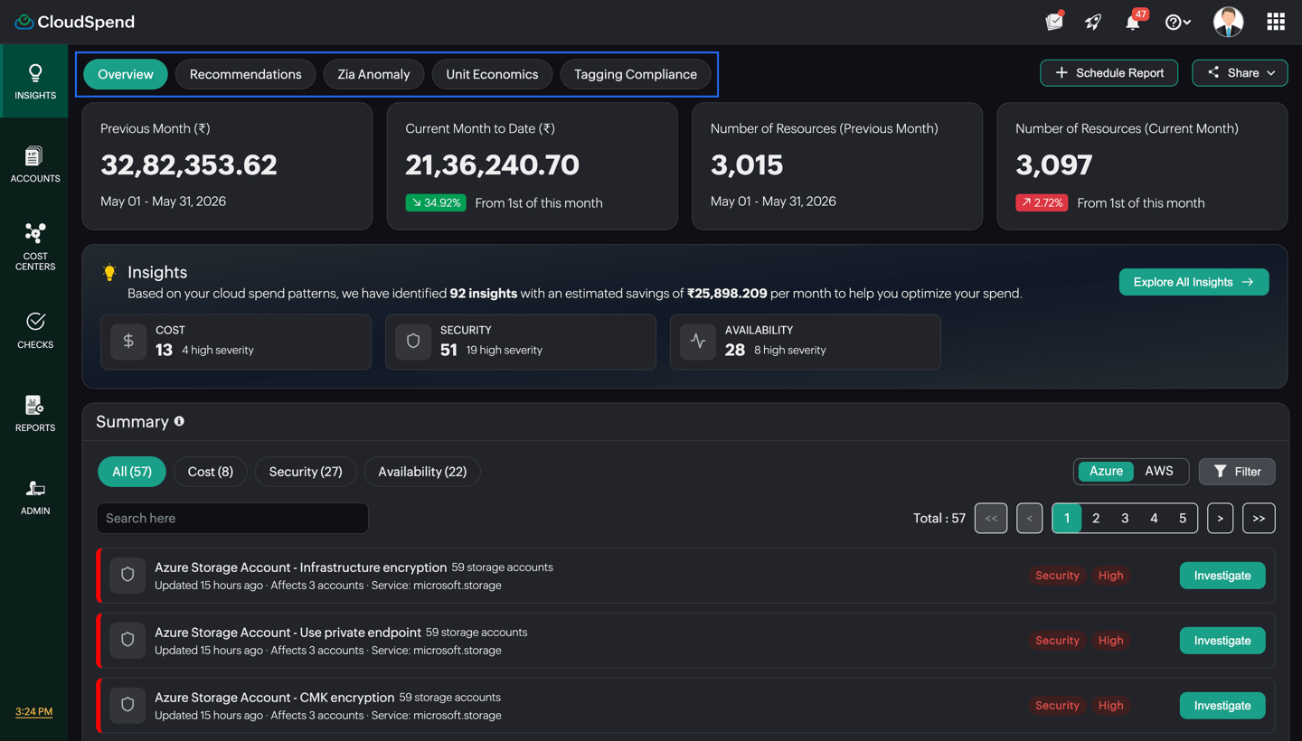The image size is (1302, 741).
Task: Click the High tag on Infrastructure encryption row
Action: coord(1110,576)
